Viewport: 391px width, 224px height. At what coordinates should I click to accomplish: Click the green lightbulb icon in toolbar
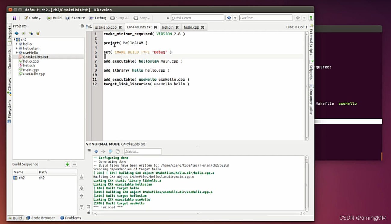[x=311, y=18]
